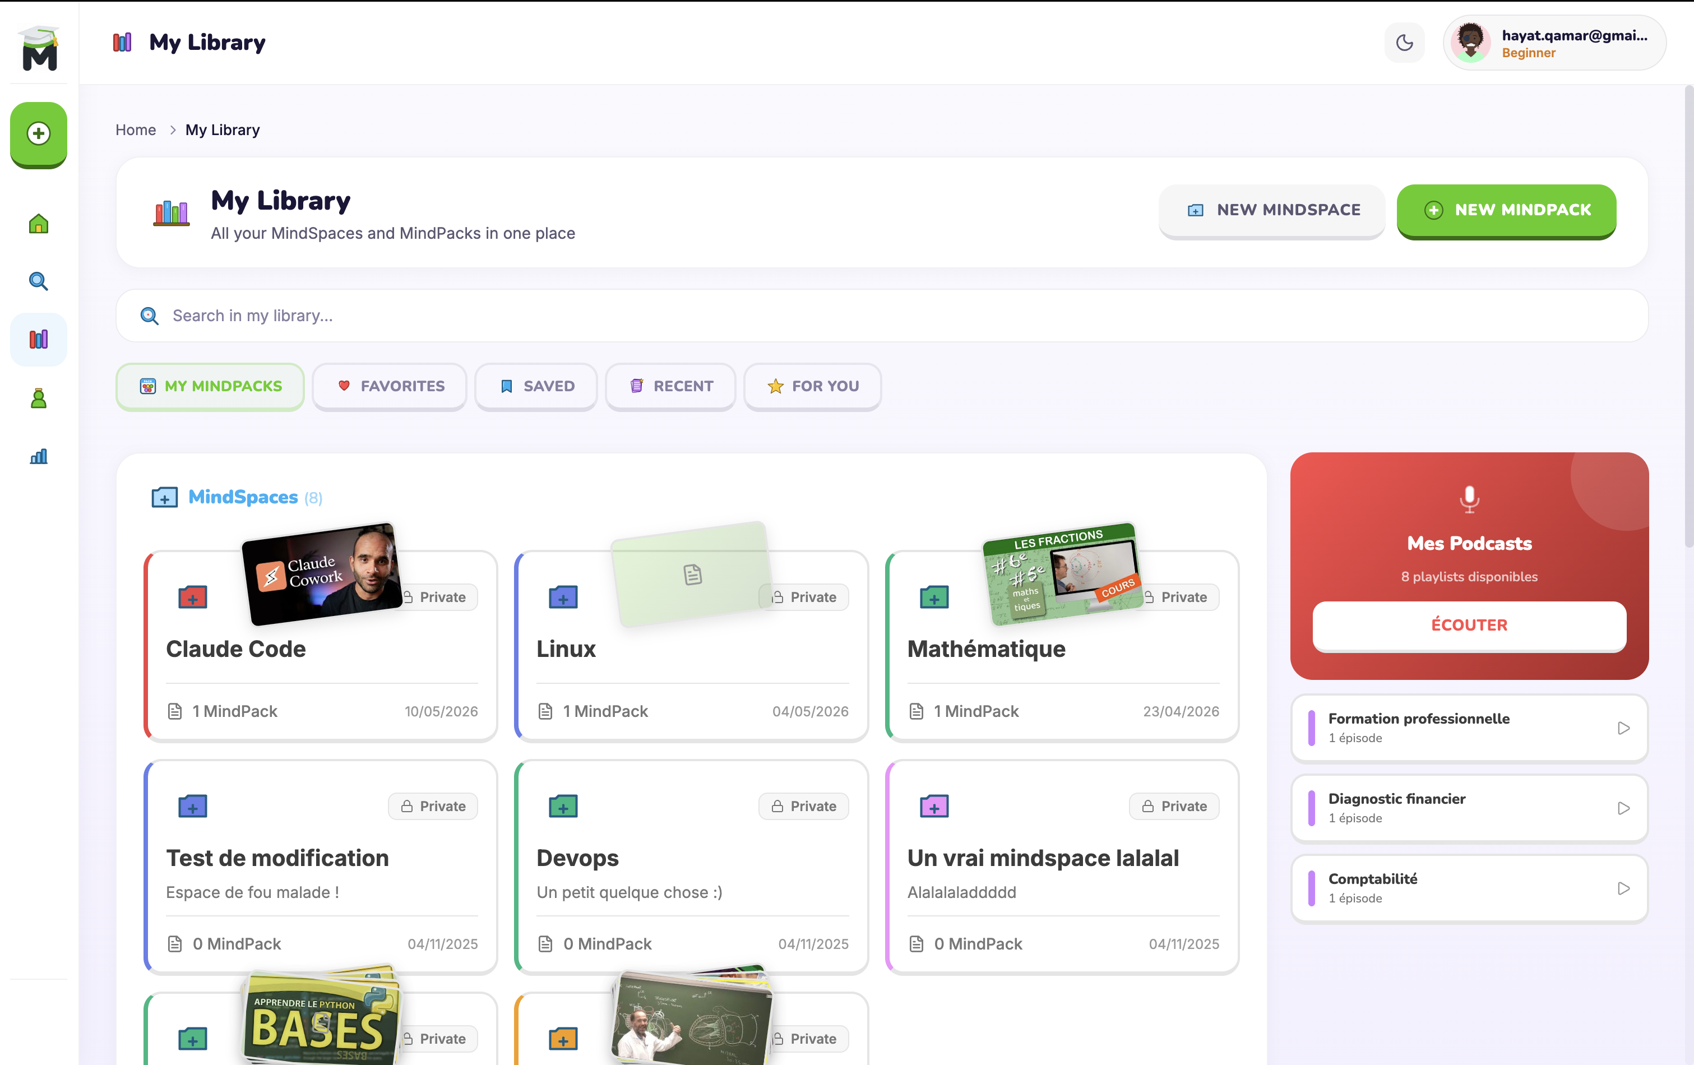
Task: Click the Private badge on Devops card
Action: 803,806
